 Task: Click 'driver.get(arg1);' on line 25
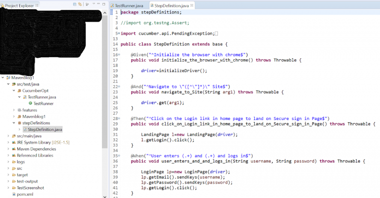click(163, 103)
